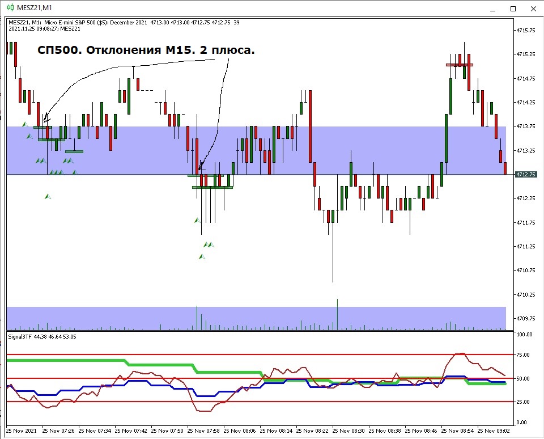The width and height of the screenshot is (544, 439).
Task: Click the 25 Nov 08:54 time label
Action: click(x=457, y=430)
